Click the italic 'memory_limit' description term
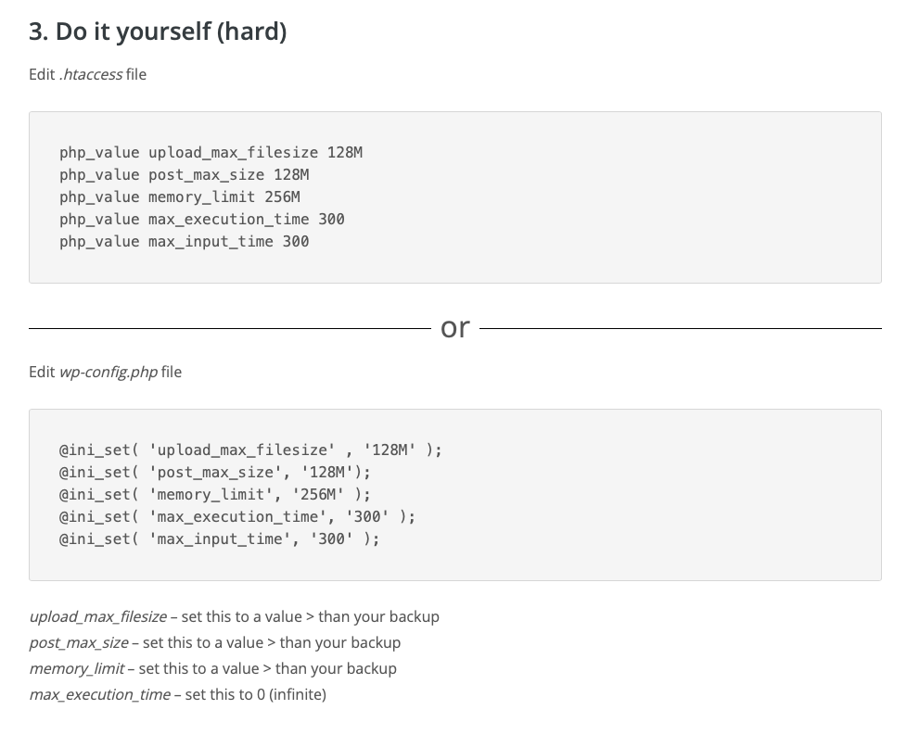This screenshot has height=735, width=907. pyautogui.click(x=76, y=668)
